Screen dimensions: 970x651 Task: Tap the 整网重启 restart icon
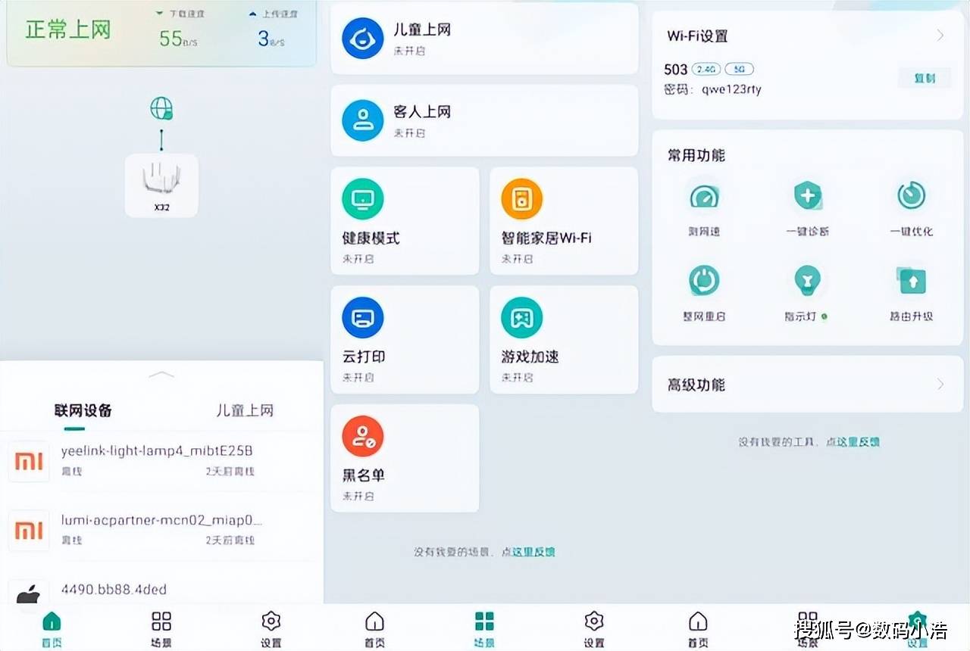704,282
